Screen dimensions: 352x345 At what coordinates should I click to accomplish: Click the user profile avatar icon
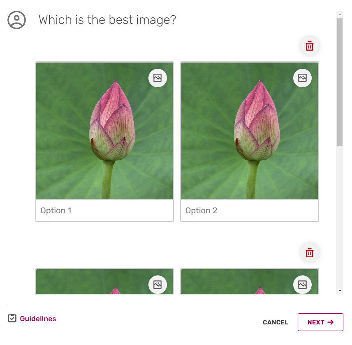(x=16, y=20)
